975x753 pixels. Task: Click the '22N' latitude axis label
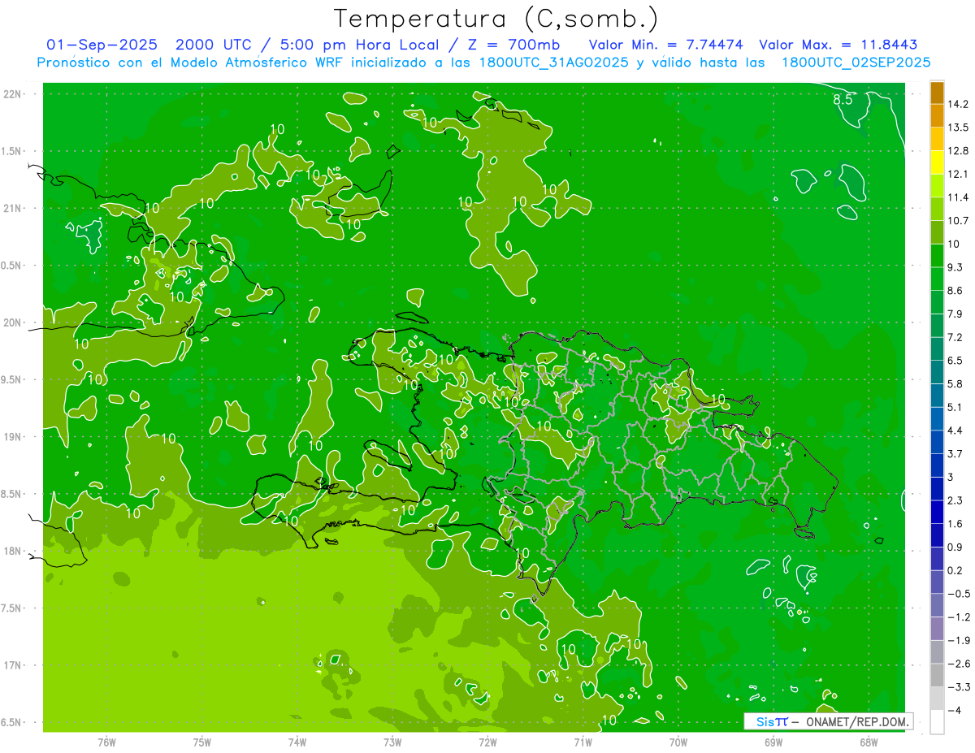pyautogui.click(x=13, y=94)
